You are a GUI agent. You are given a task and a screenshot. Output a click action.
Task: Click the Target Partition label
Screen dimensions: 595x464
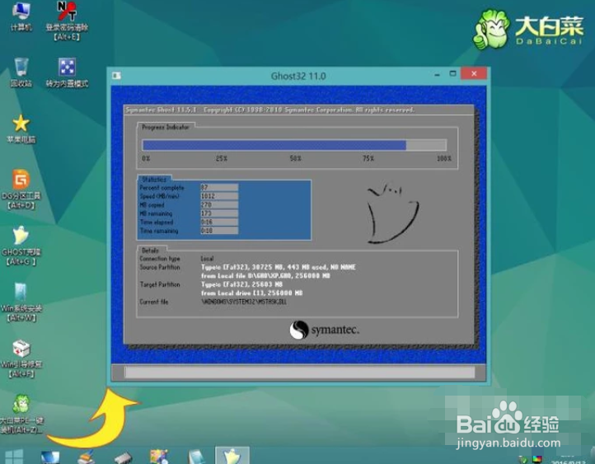[160, 284]
